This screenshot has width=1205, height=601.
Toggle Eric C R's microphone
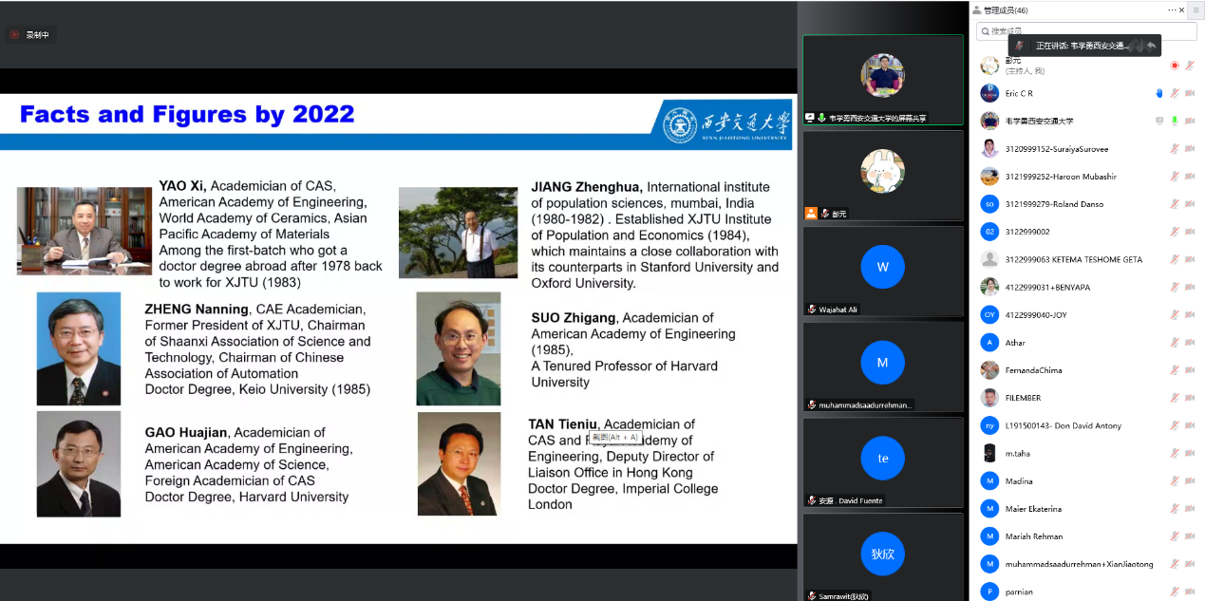point(1175,93)
